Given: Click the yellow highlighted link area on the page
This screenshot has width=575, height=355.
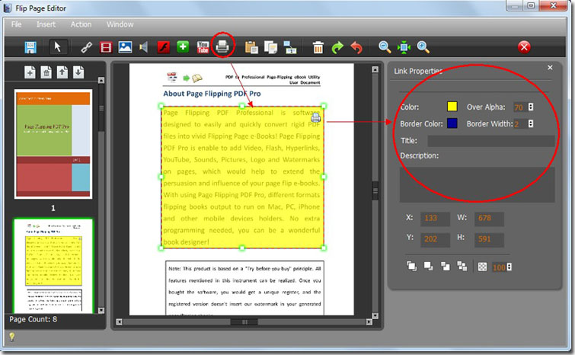Looking at the screenshot, I should (x=242, y=177).
